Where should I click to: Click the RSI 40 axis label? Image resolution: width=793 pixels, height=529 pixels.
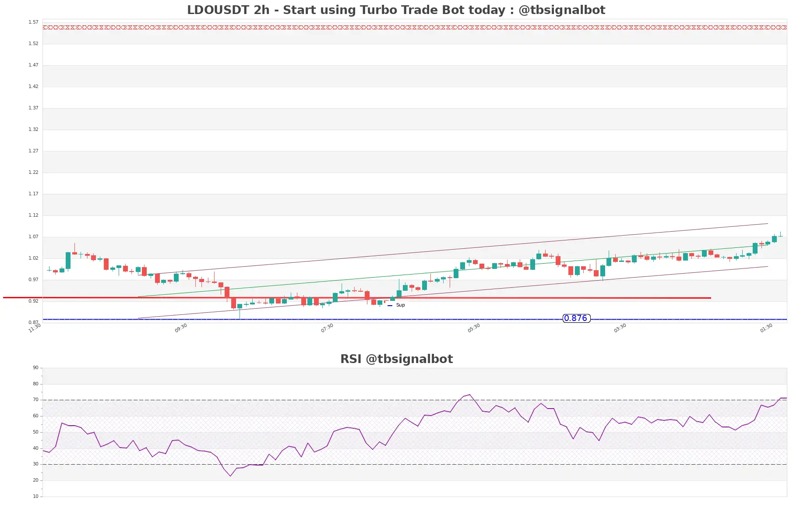coord(35,448)
